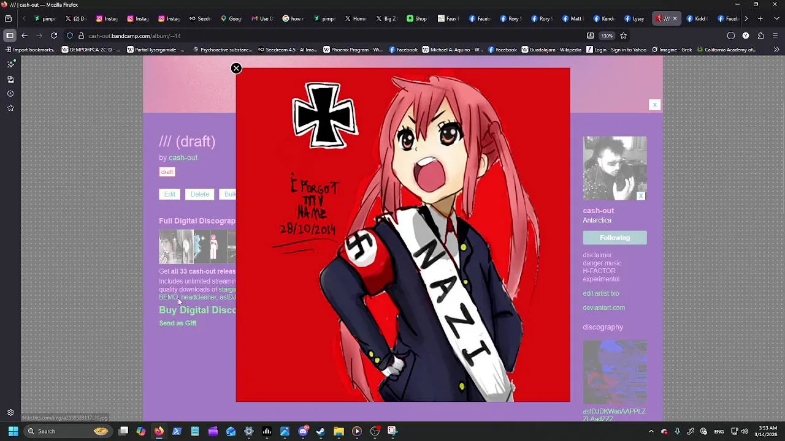Click the cash-out artist profile photo

pyautogui.click(x=615, y=168)
